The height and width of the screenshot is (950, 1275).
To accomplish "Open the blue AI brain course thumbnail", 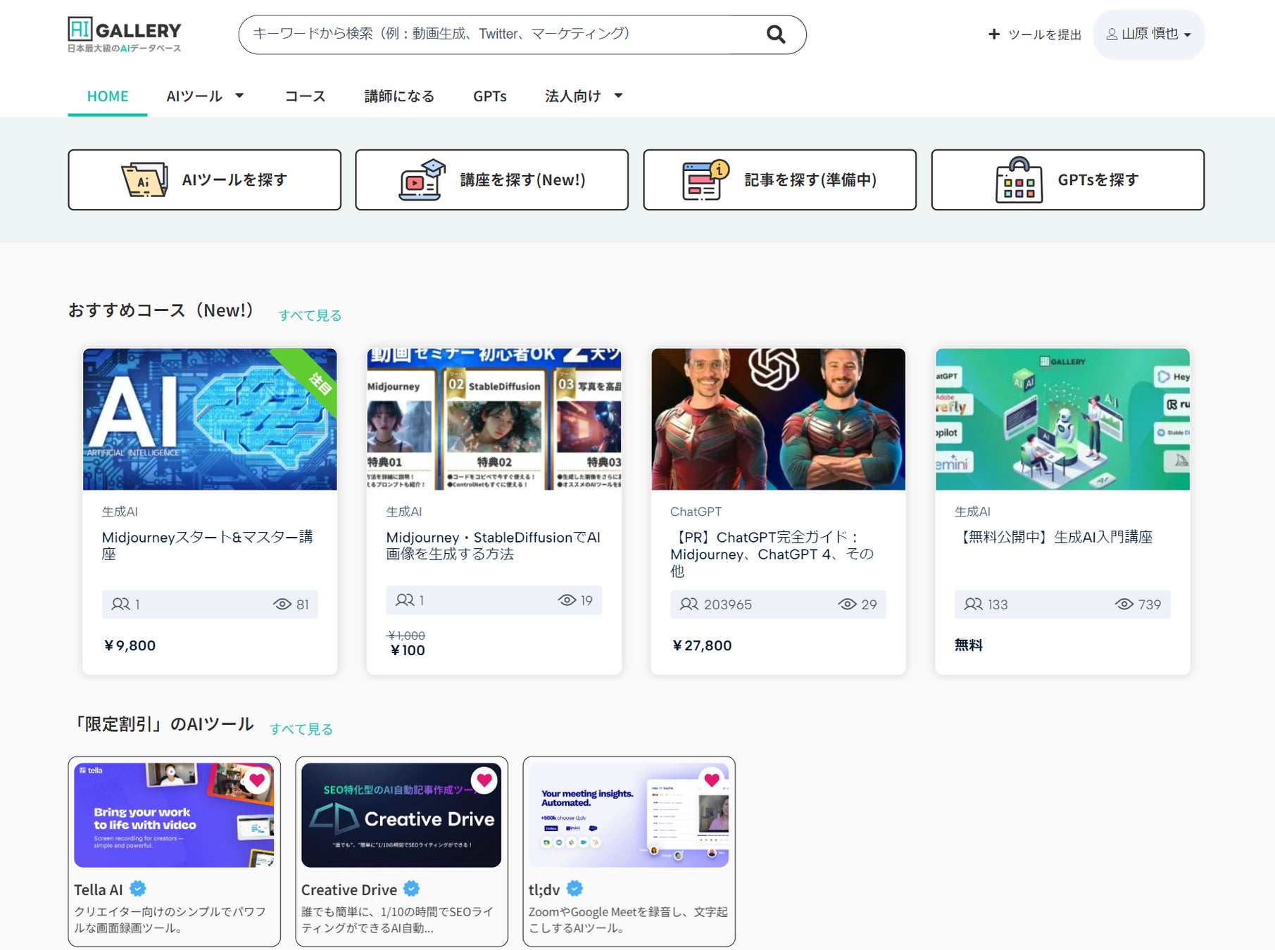I will (210, 419).
